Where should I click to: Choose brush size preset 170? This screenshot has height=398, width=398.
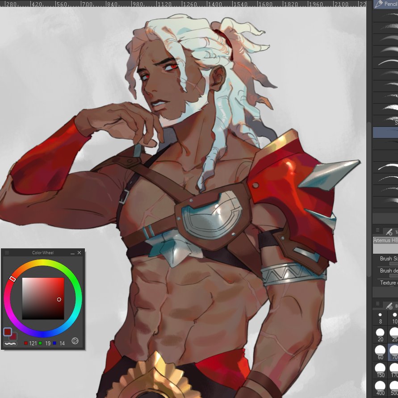394,370
